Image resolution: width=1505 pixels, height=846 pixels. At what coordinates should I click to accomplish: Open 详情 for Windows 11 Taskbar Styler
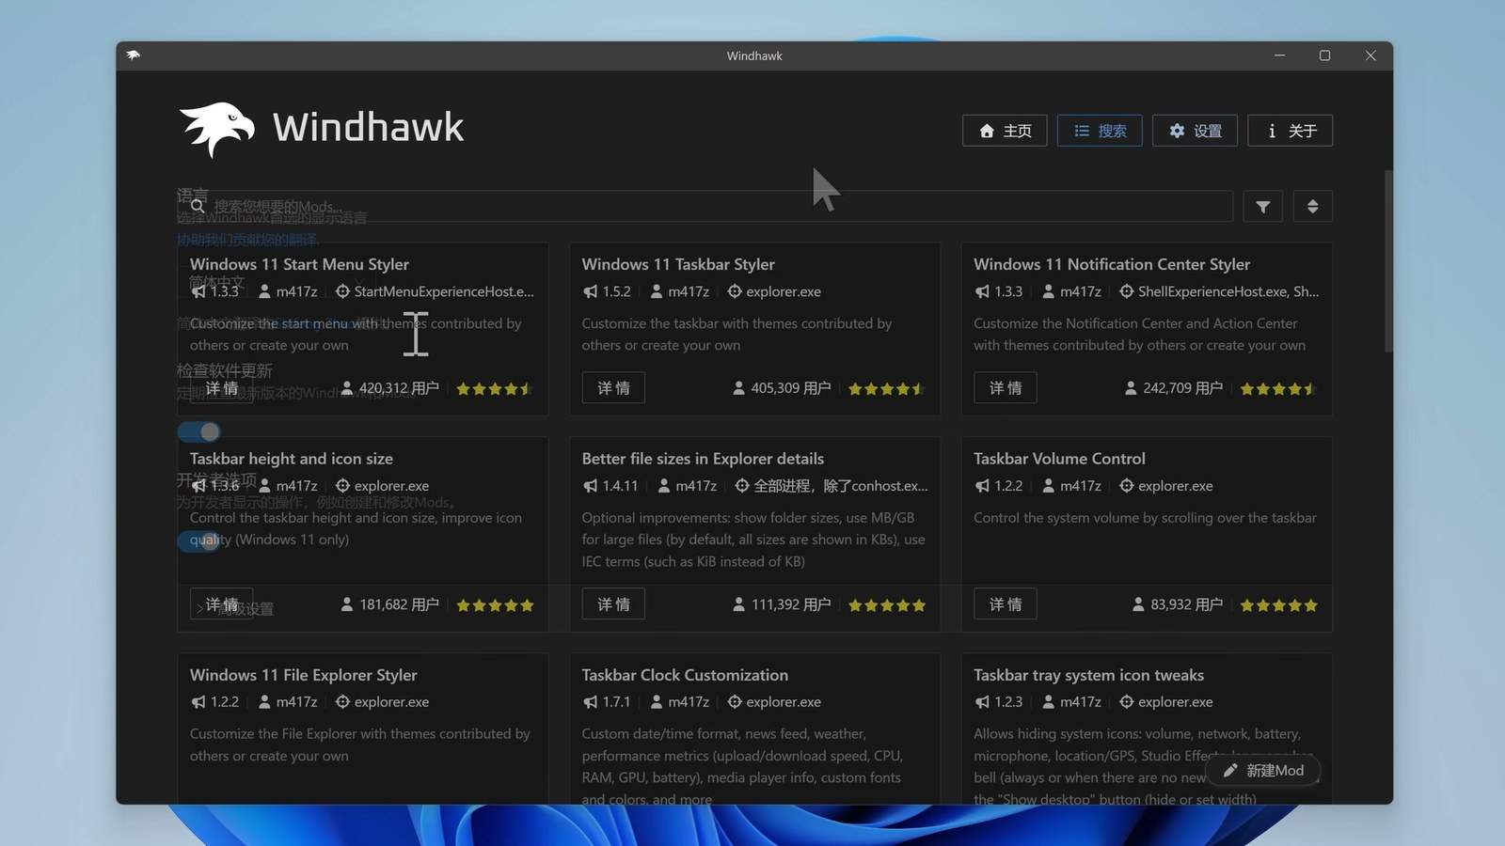pyautogui.click(x=613, y=388)
